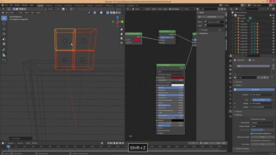Click the viewport pan hand icon

coord(122,34)
